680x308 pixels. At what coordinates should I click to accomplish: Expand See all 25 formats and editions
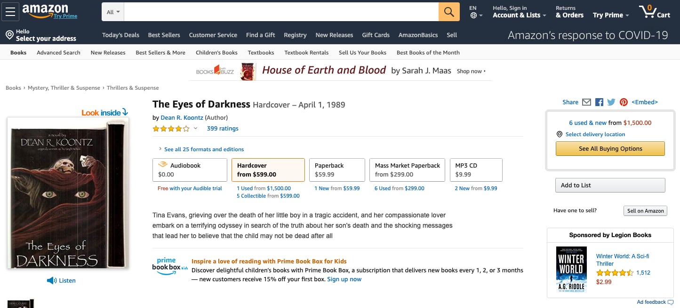coord(203,149)
